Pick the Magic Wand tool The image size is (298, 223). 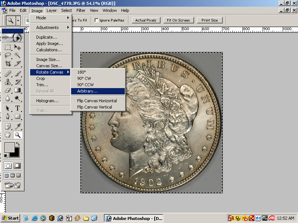18,55
